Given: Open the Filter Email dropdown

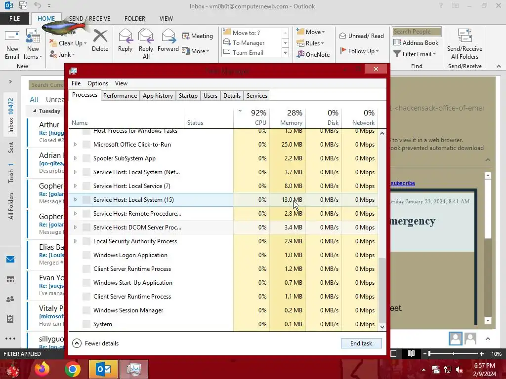Looking at the screenshot, I should click(415, 54).
